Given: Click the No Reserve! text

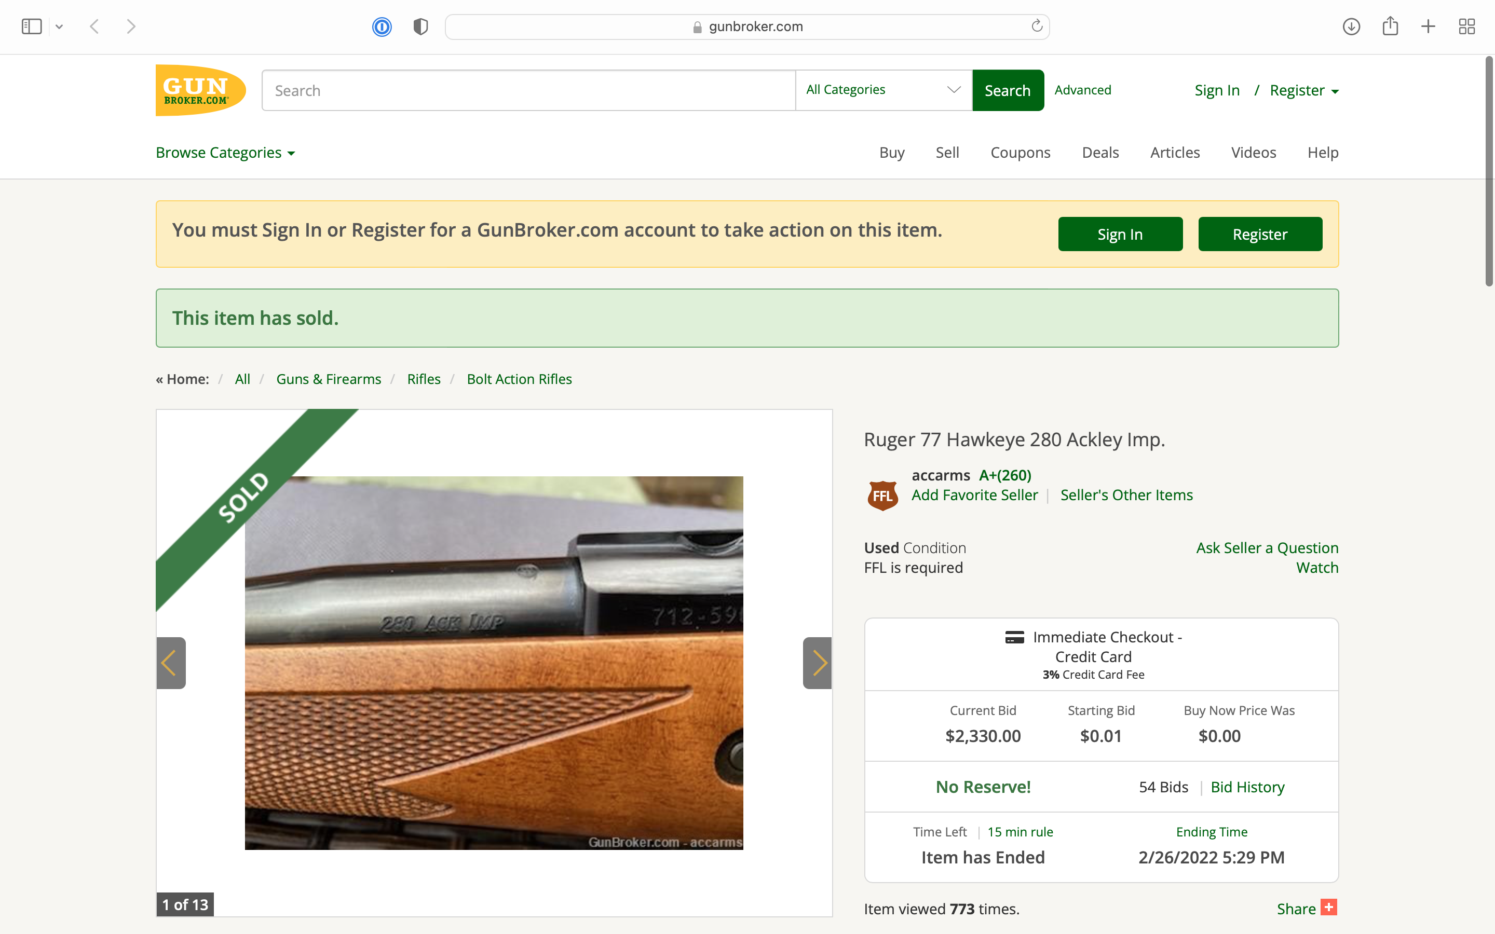Looking at the screenshot, I should click(x=983, y=787).
